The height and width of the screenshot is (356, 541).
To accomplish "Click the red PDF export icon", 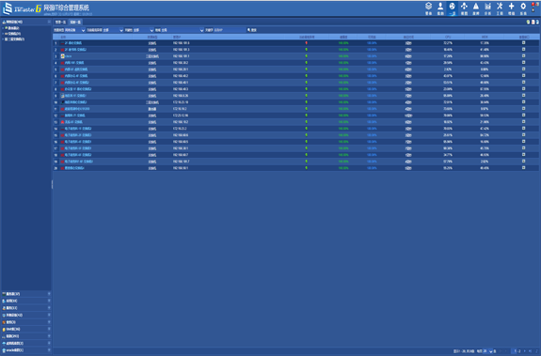I will click(533, 22).
